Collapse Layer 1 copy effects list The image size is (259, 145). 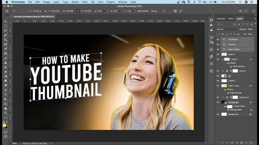tap(254, 86)
